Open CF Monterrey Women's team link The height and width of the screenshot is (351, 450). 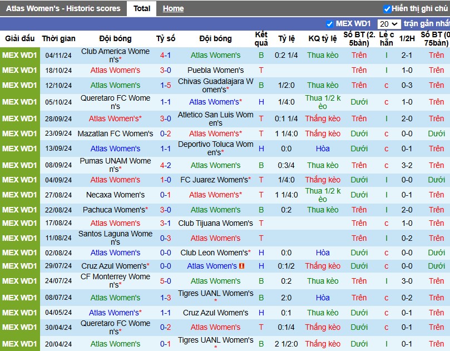pos(115,281)
